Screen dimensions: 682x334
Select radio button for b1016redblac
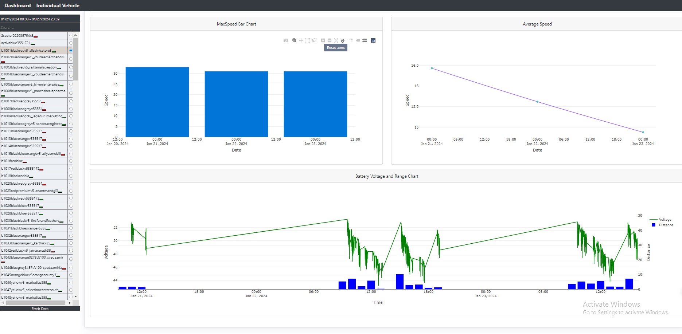click(71, 161)
